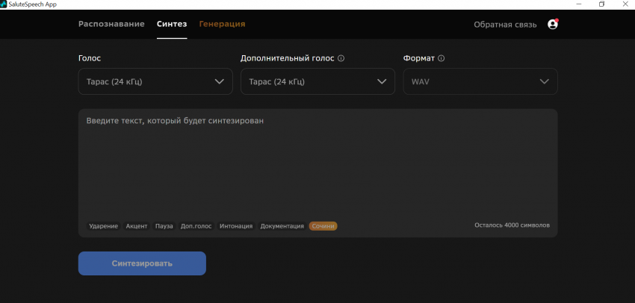Insert the Доп.голос tag
635x303 pixels.
[x=196, y=226]
